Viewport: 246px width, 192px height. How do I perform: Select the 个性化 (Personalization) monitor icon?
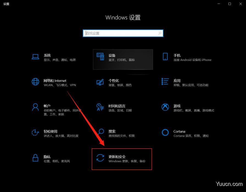click(100, 81)
